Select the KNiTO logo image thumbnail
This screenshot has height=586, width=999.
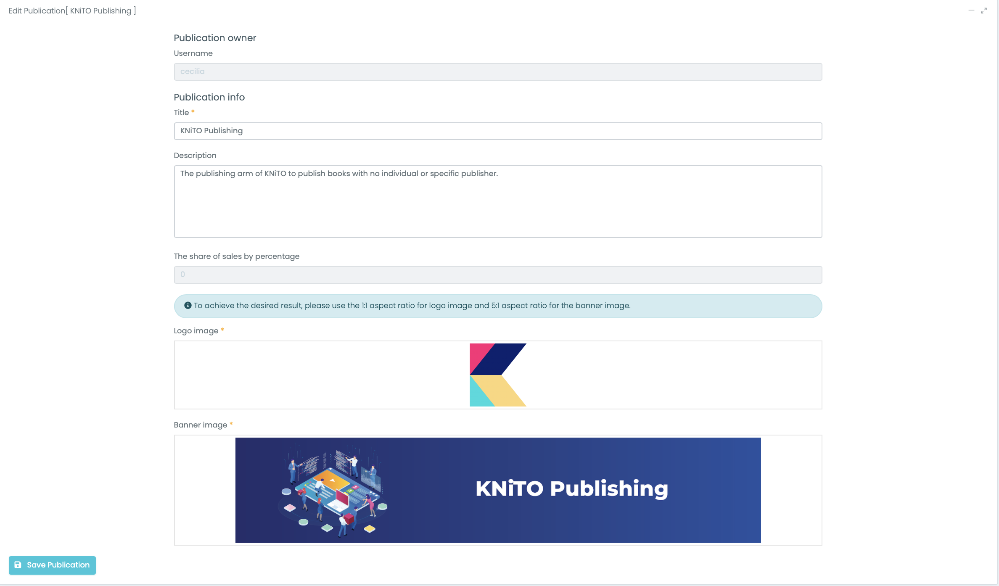coord(498,375)
